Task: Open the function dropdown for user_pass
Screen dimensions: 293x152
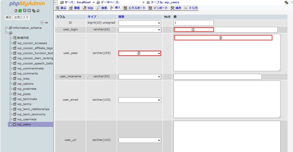Action: [140, 53]
